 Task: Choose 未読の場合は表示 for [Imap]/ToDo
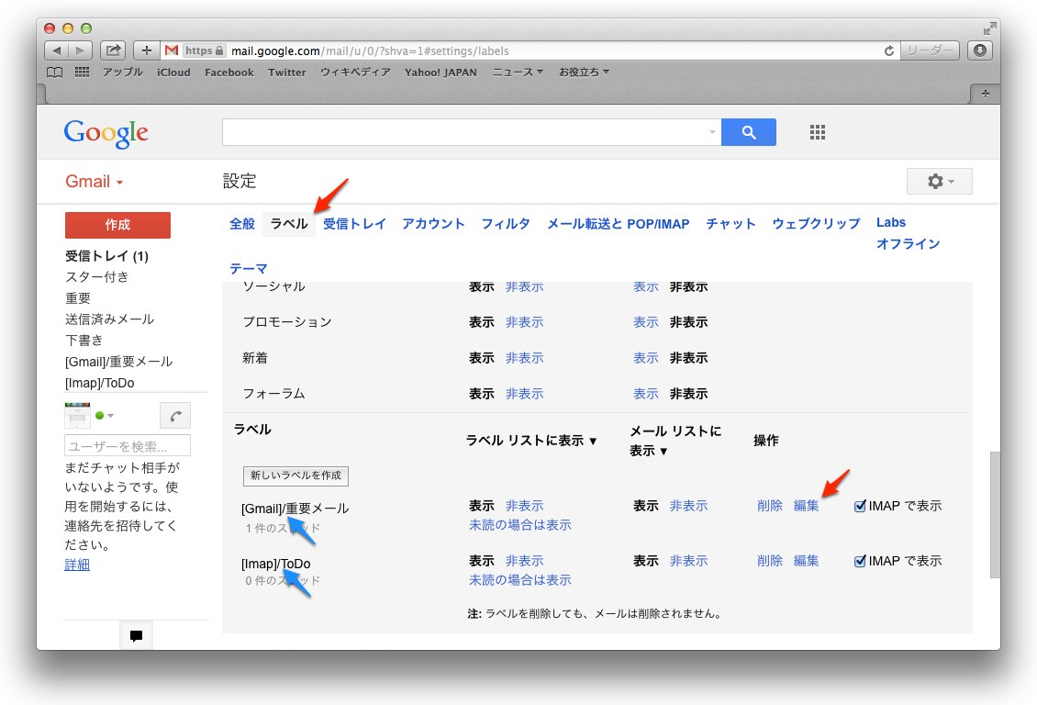click(519, 580)
